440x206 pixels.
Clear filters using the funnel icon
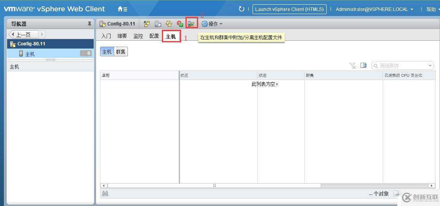click(x=353, y=65)
